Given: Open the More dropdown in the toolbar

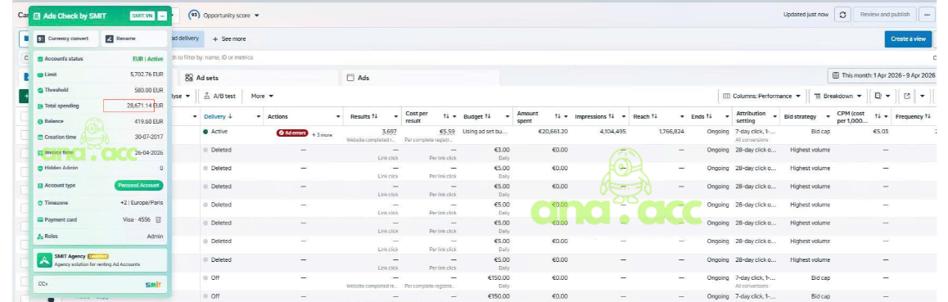Looking at the screenshot, I should pos(263,96).
